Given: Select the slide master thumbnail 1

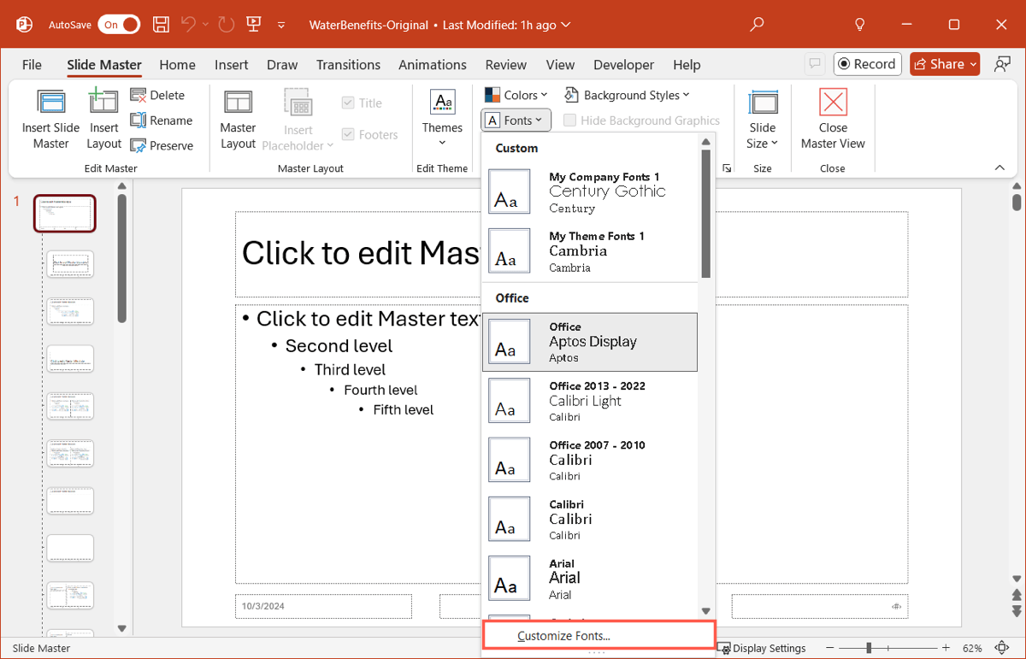Looking at the screenshot, I should pyautogui.click(x=65, y=214).
